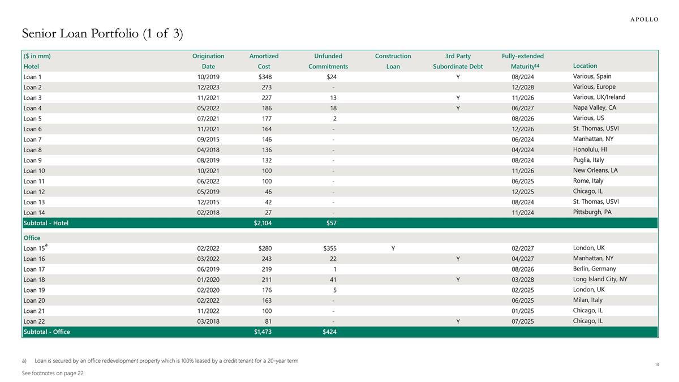Select the Loan 1 row label
Screen dimensions: 679x382
tap(33, 77)
